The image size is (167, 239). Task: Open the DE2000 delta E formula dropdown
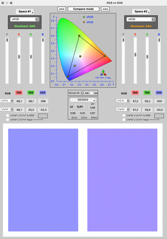click(x=83, y=100)
